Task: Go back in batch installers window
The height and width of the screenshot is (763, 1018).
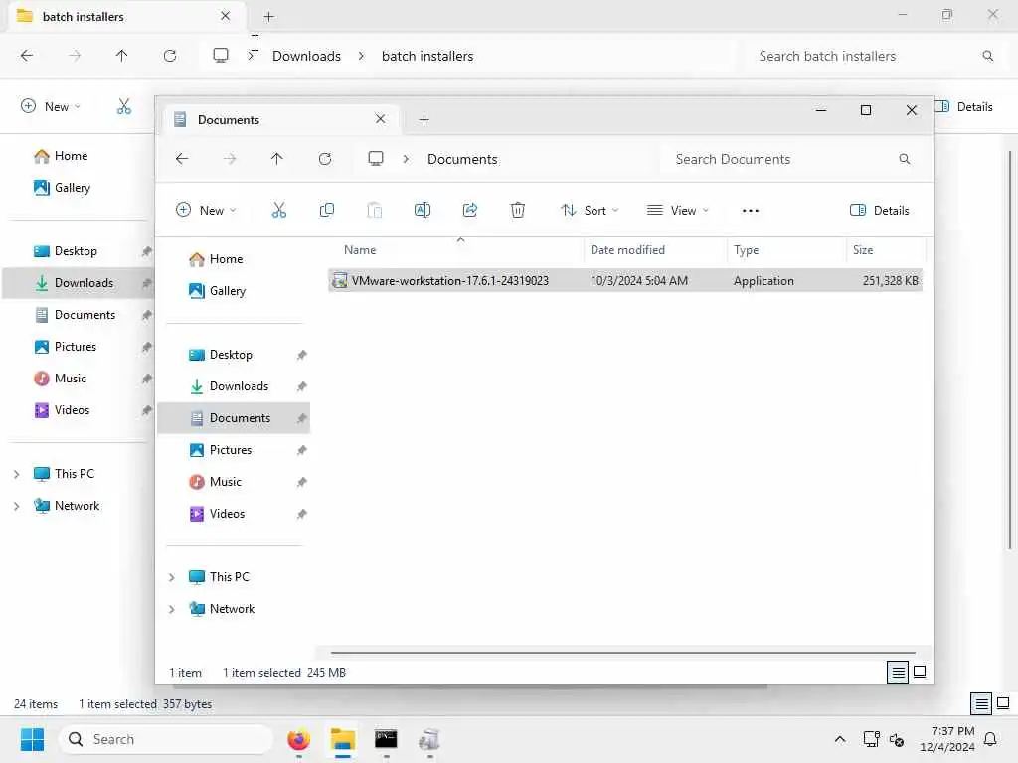Action: tap(27, 56)
